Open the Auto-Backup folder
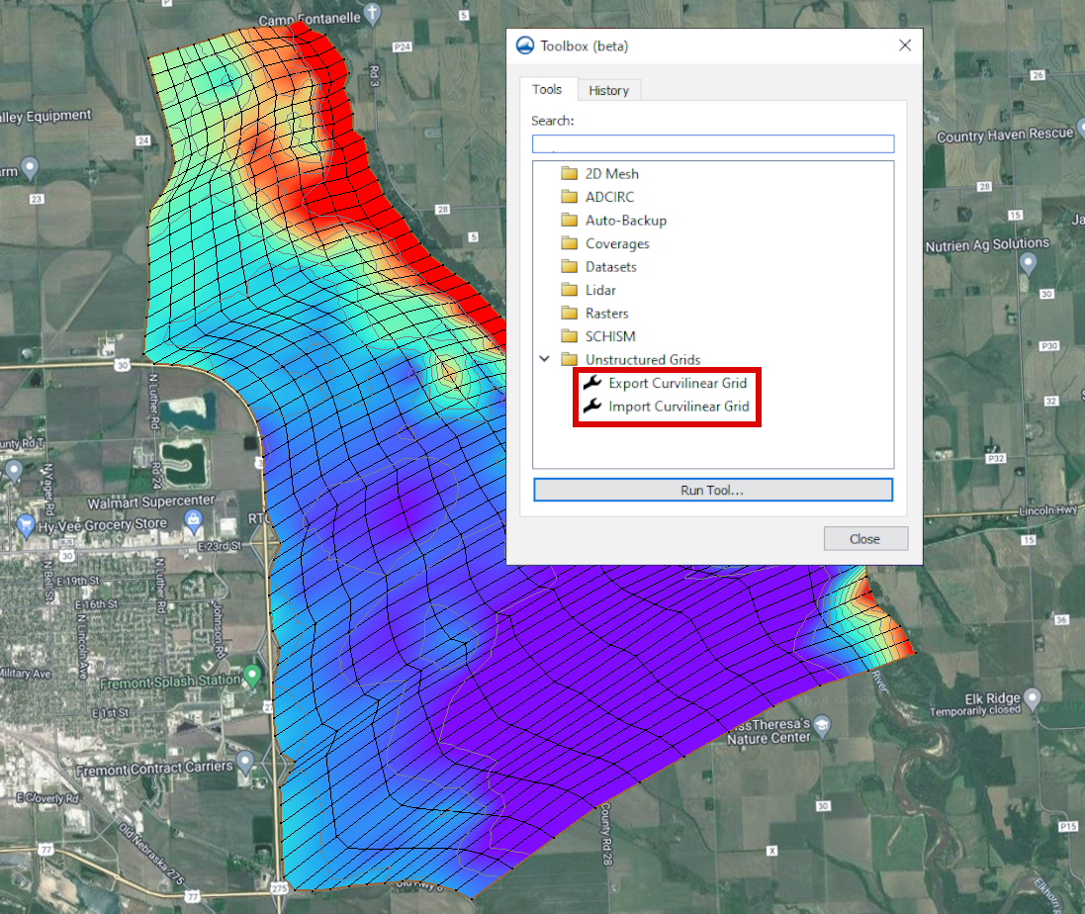The image size is (1085, 914). [x=571, y=220]
